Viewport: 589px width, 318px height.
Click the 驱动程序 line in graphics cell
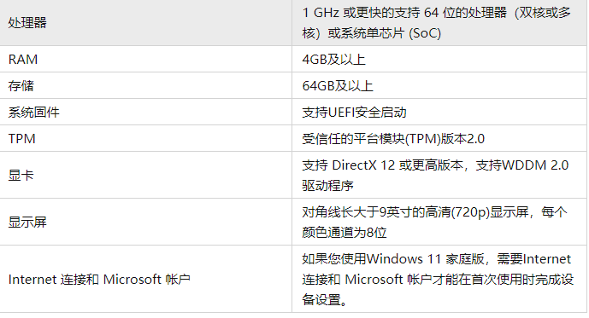(328, 185)
